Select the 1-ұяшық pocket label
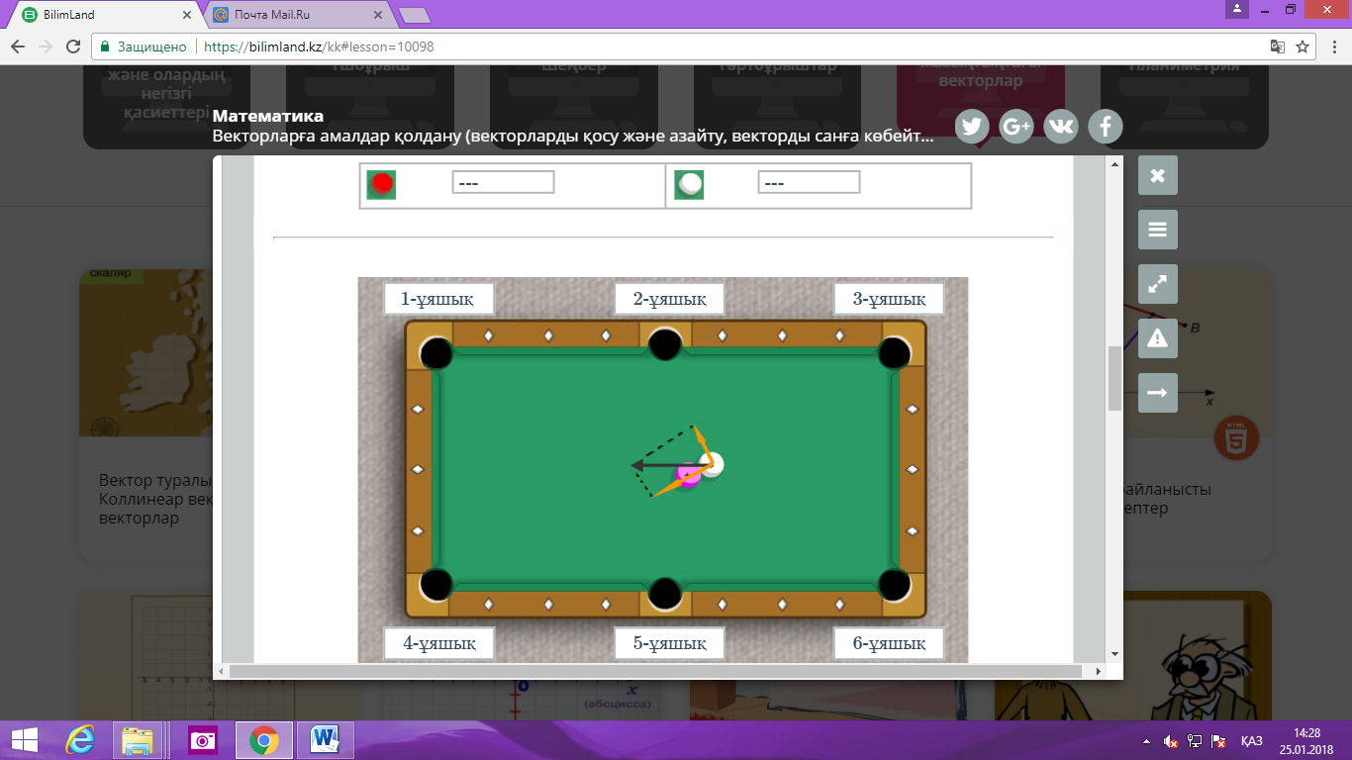Screen dimensions: 1352x760 (437, 299)
